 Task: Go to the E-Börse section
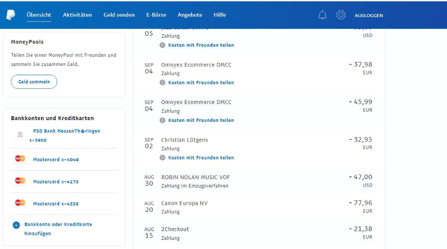156,15
